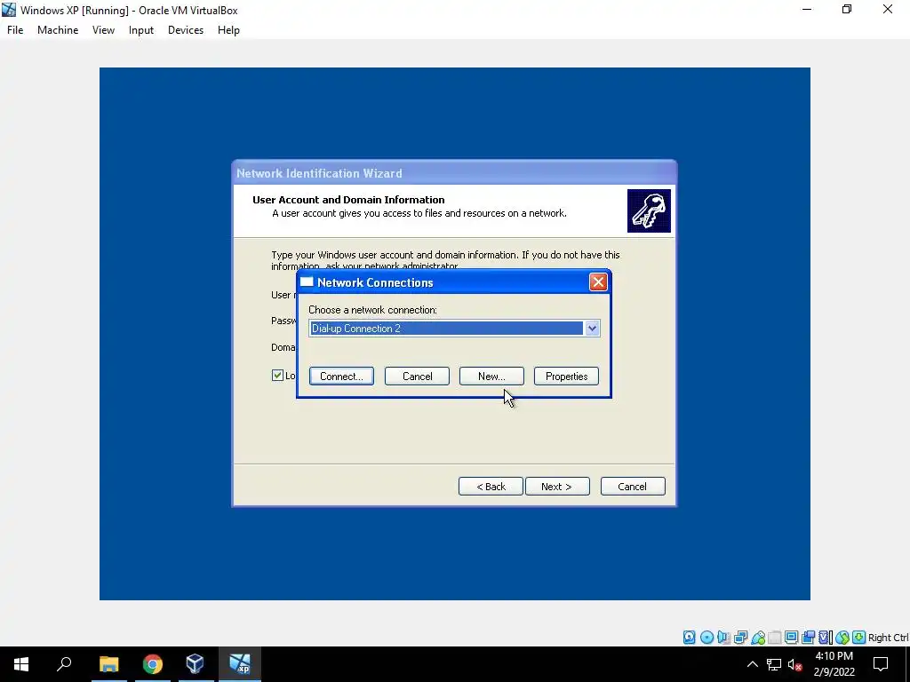Click the New... button
The height and width of the screenshot is (682, 910).
491,377
